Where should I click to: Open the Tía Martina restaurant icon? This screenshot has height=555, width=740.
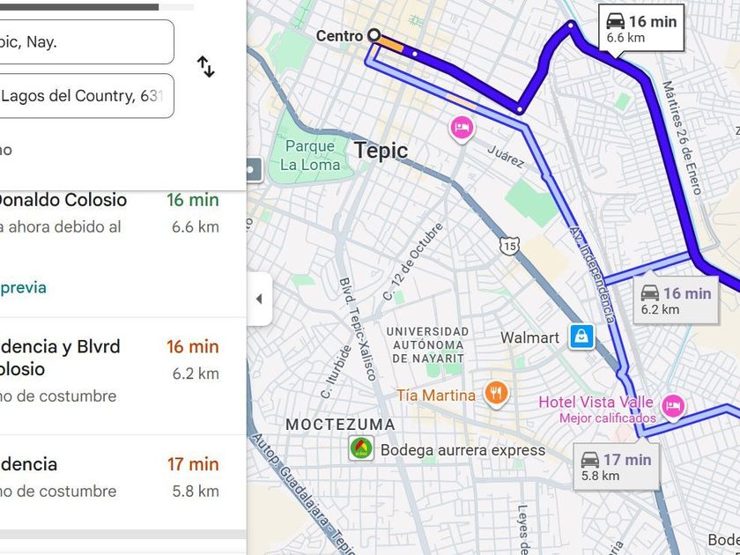click(497, 394)
